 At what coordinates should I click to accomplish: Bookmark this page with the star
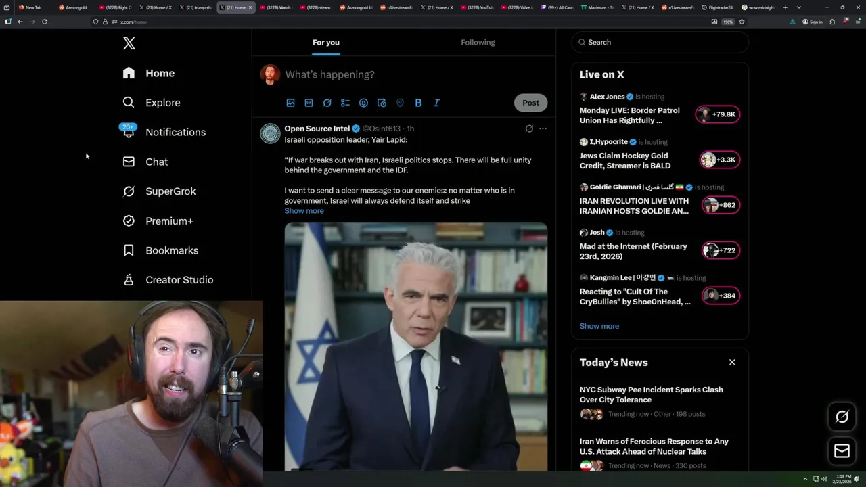[742, 22]
